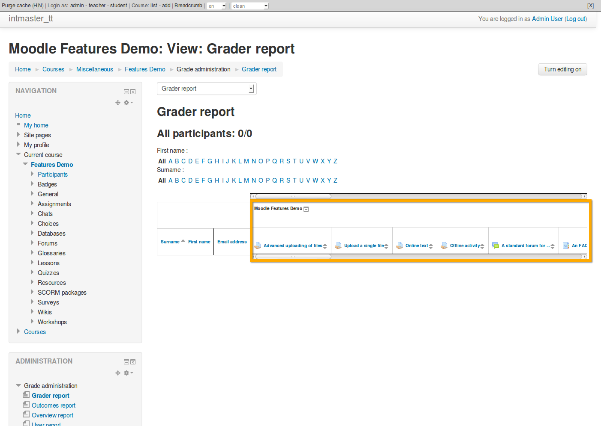601x426 pixels.
Task: Collapse the Navigation block with the minus icon
Action: 126,92
